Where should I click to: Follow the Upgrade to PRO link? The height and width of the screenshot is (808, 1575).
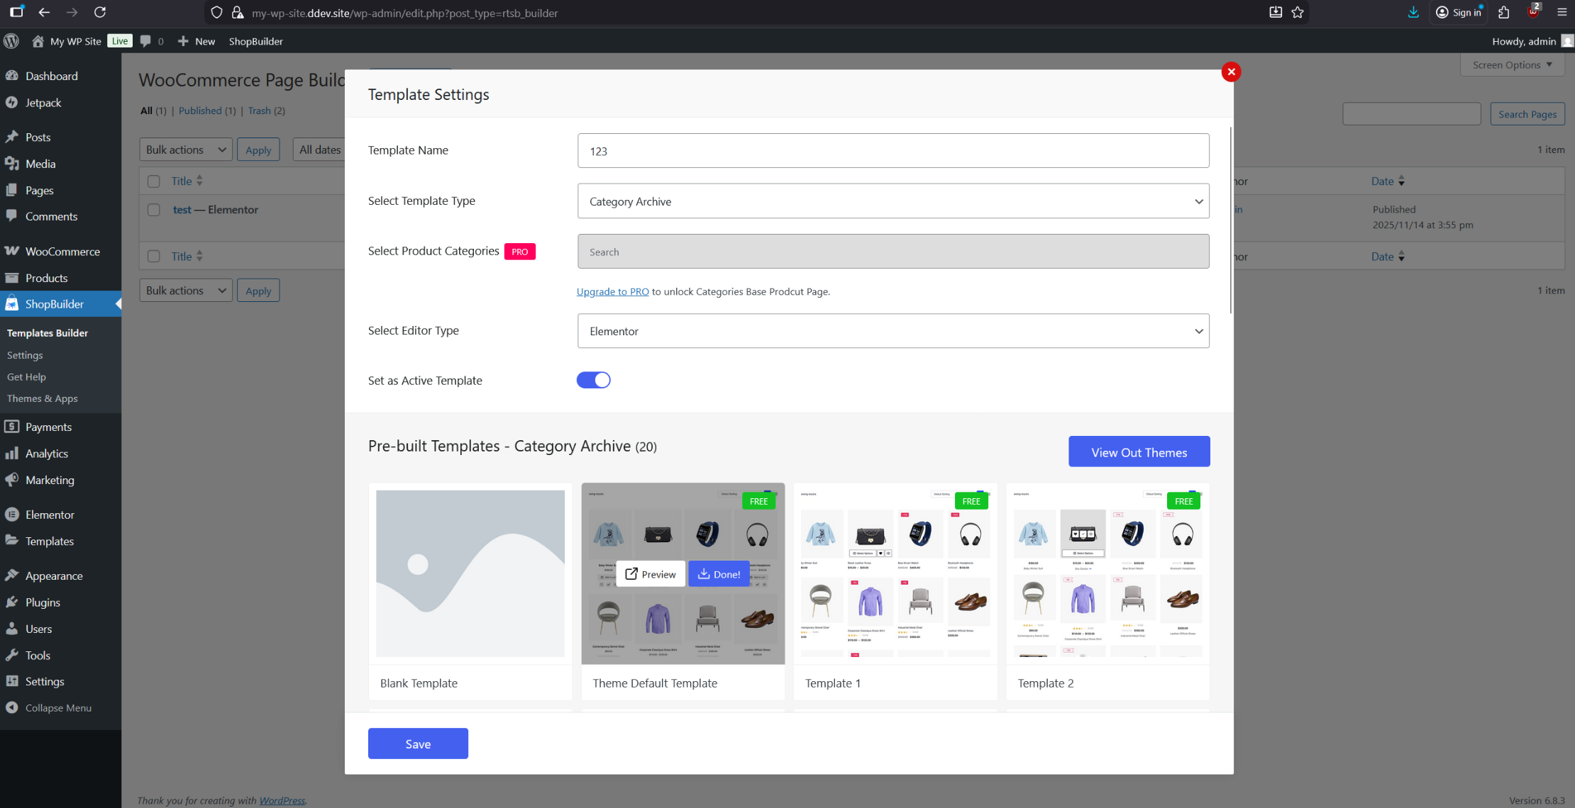point(612,291)
